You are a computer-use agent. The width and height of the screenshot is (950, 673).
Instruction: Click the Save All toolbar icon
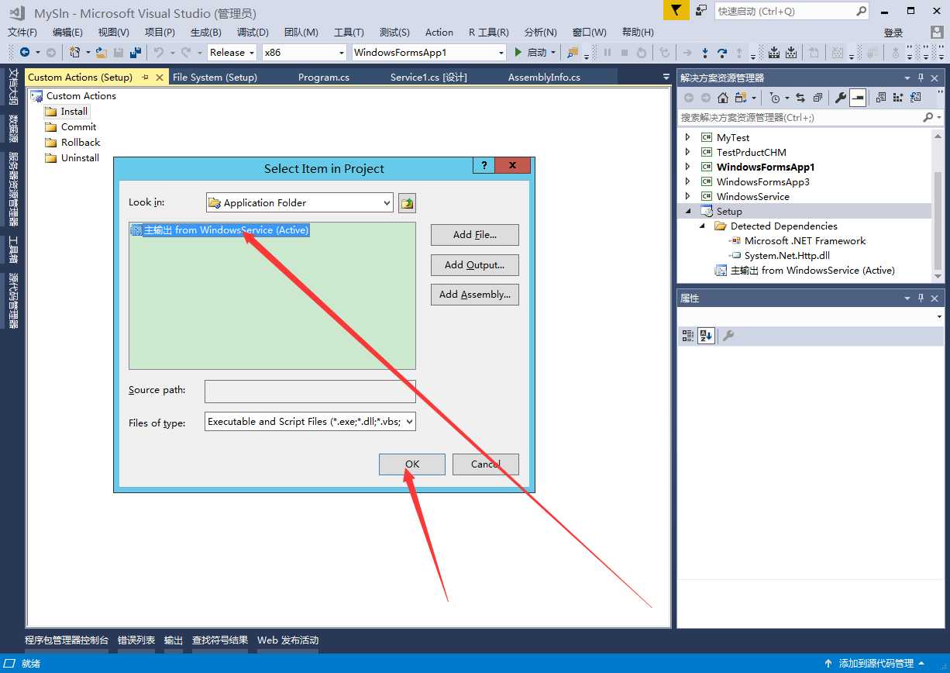pyautogui.click(x=136, y=53)
